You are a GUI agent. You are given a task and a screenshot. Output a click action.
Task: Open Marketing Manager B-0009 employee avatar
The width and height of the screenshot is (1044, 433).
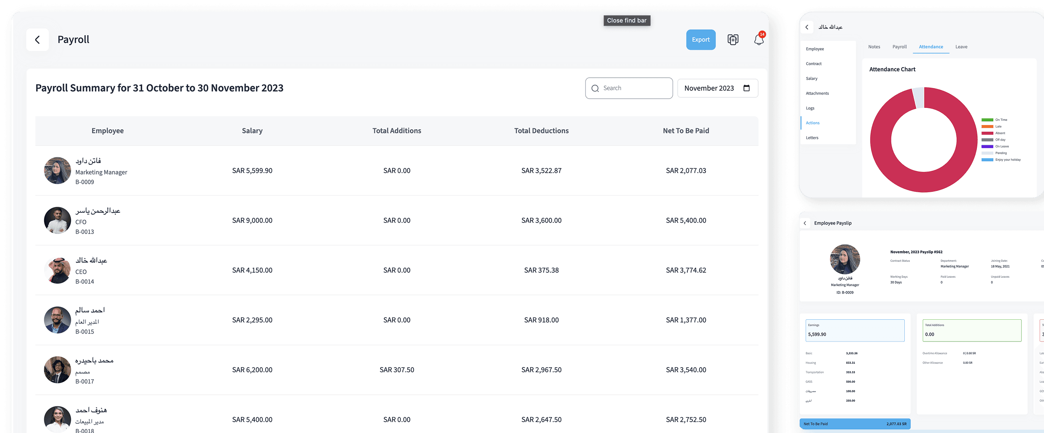[x=57, y=171]
